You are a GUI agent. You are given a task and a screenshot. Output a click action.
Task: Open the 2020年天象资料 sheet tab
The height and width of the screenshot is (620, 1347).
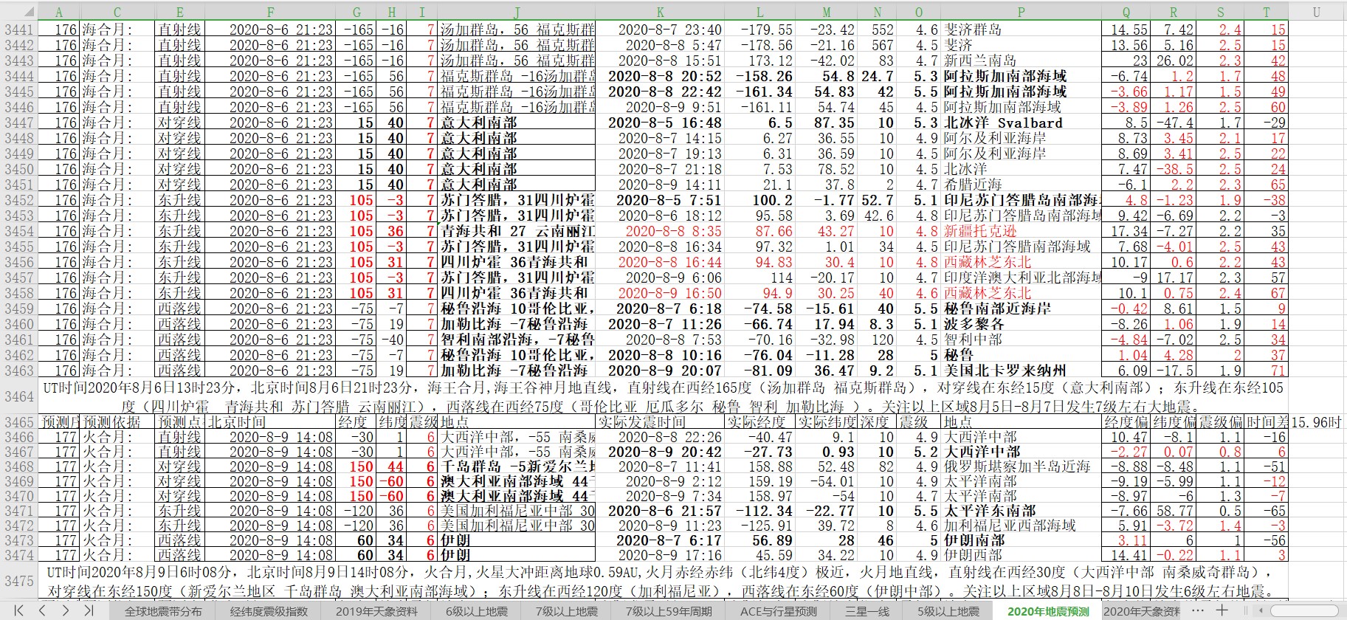pyautogui.click(x=1143, y=611)
